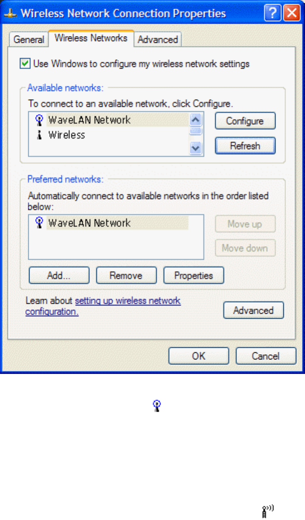Toggle Use Windows to configure wireless settings

coord(25,63)
